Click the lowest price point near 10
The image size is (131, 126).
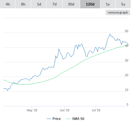point(8,91)
